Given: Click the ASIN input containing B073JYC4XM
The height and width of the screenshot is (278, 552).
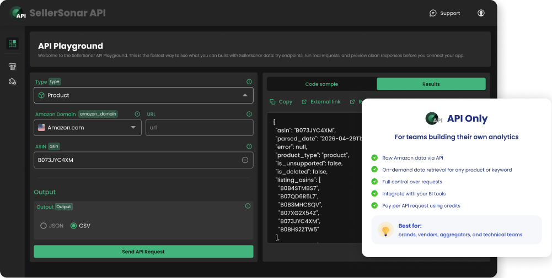Looking at the screenshot, I should (143, 160).
